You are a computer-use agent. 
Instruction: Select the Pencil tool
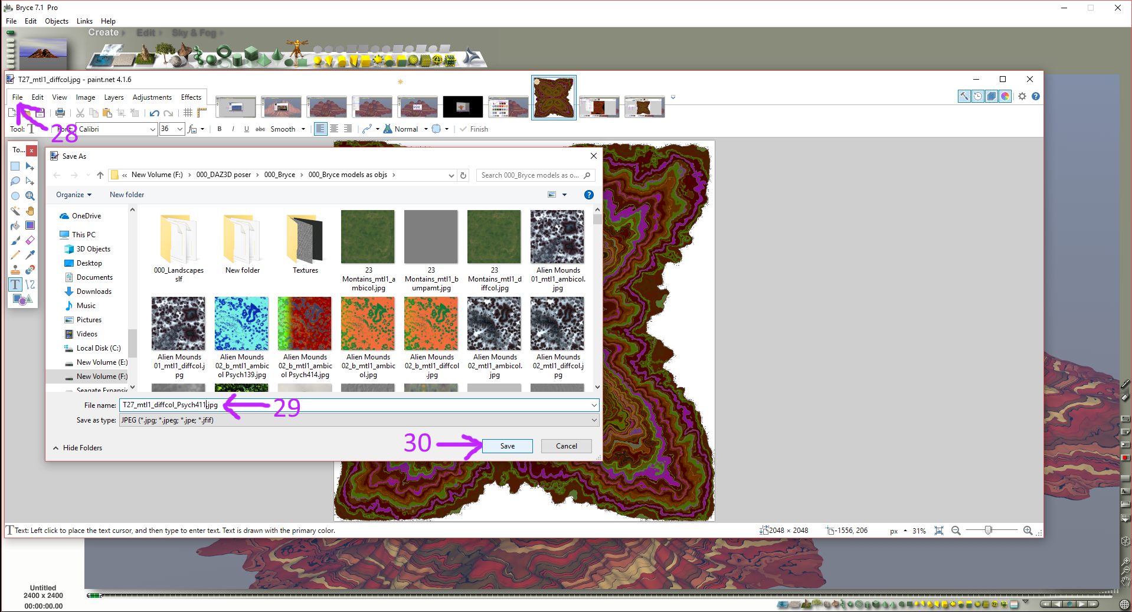(15, 255)
